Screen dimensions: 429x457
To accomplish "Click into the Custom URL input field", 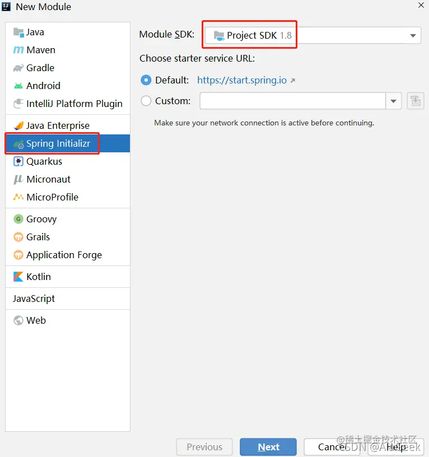I will [292, 101].
